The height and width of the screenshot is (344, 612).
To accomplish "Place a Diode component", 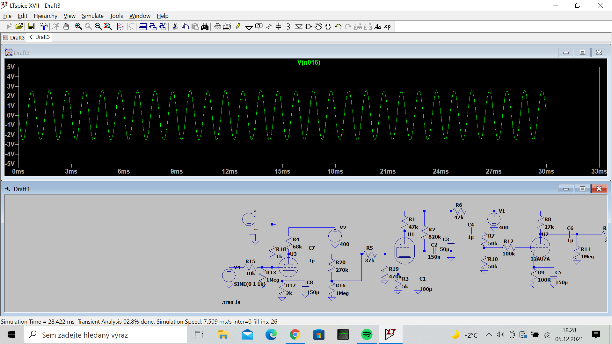I will pos(298,27).
